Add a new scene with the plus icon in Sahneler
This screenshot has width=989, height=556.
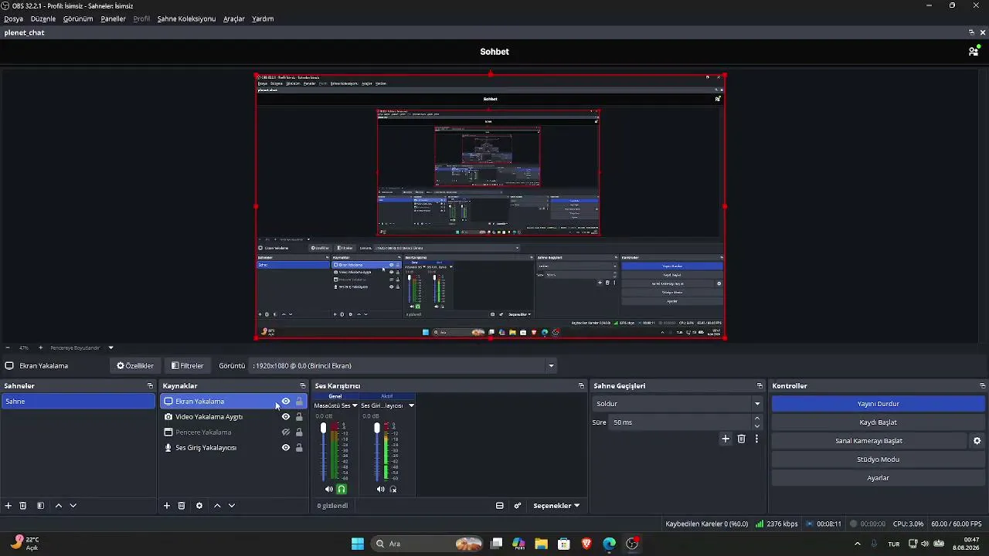click(8, 506)
